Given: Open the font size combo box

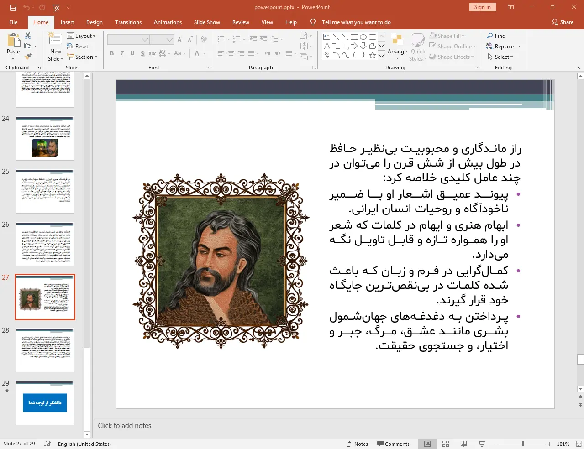Looking at the screenshot, I should click(162, 40).
